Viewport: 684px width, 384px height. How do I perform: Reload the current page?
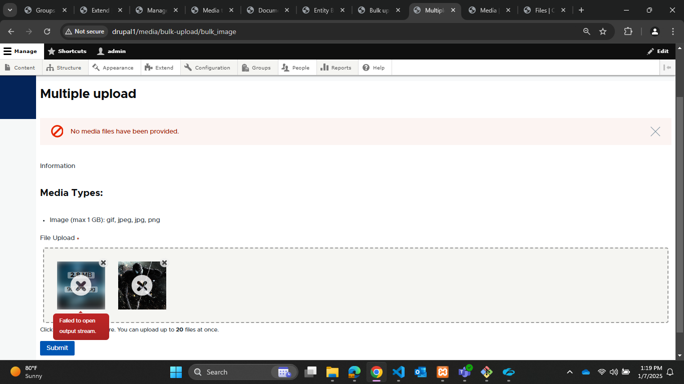click(x=47, y=31)
